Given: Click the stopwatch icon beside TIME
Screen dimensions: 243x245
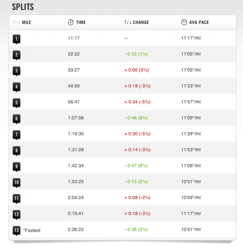Looking at the screenshot, I should (71, 22).
